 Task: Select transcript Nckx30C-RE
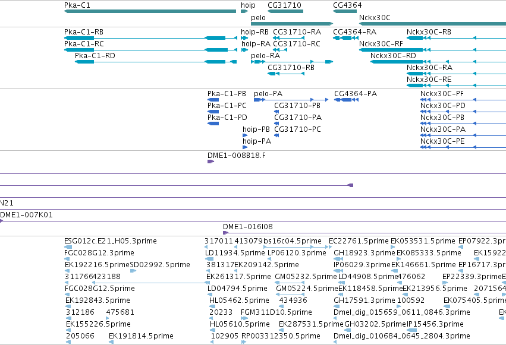(429, 80)
